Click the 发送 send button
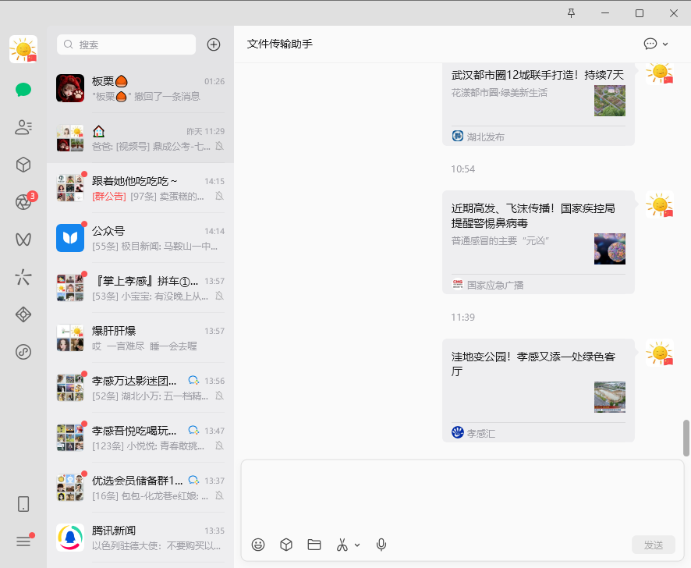Viewport: 691px width, 568px height. 654,545
